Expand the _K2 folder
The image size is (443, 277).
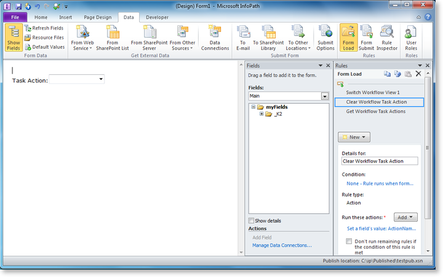point(261,114)
